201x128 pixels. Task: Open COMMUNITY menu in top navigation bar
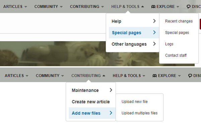[x=49, y=7]
